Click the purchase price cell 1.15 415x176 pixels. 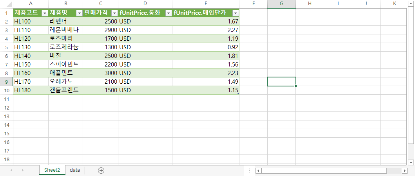tap(206, 90)
